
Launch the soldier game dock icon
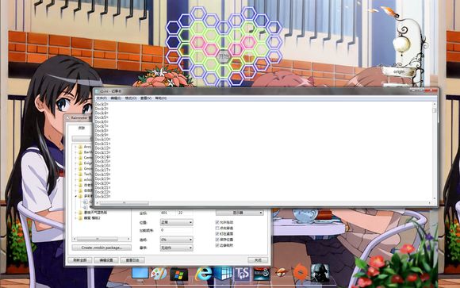[320, 273]
